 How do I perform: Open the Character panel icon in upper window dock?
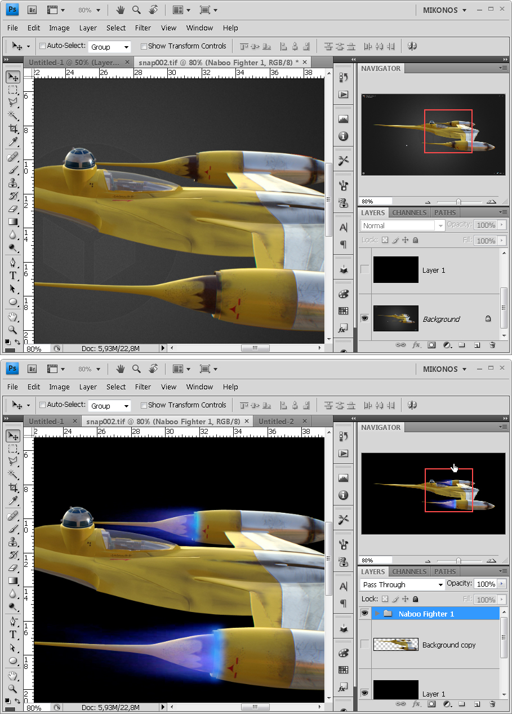pyautogui.click(x=344, y=228)
